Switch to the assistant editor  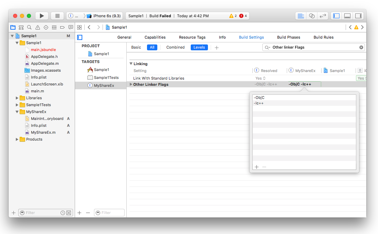(312, 16)
